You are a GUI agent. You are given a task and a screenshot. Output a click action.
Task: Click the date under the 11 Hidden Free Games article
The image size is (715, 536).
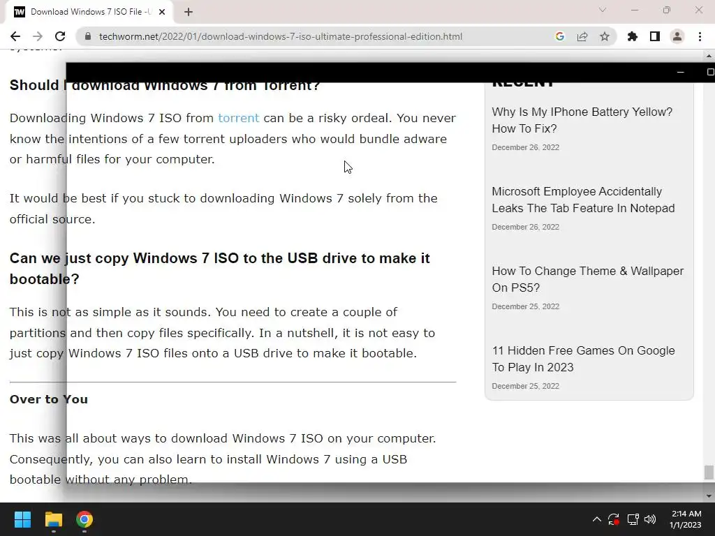525,386
